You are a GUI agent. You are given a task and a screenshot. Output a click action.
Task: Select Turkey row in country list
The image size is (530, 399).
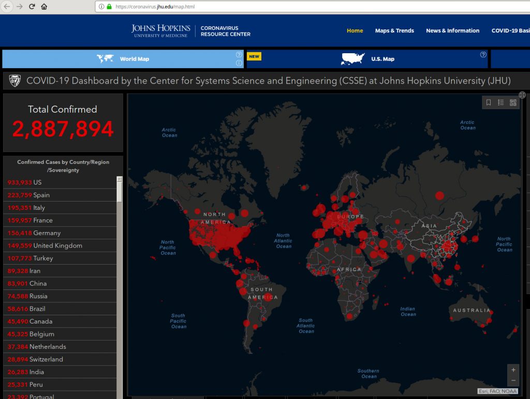pos(60,258)
